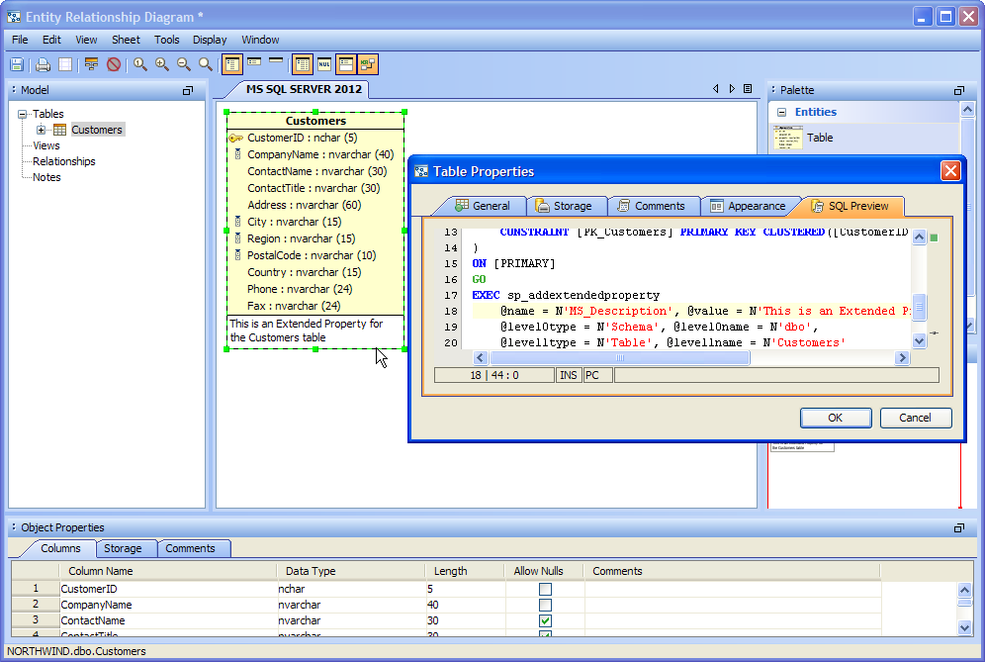Screen dimensions: 985x662
Task: Click the Print icon in toolbar
Action: (x=43, y=64)
